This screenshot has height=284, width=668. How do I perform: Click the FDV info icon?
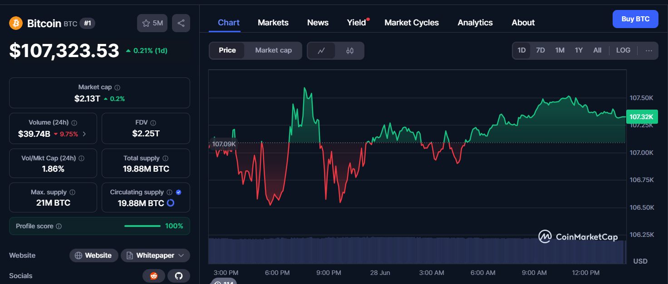(x=153, y=123)
